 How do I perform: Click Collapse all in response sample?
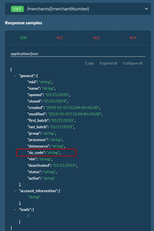point(133,63)
